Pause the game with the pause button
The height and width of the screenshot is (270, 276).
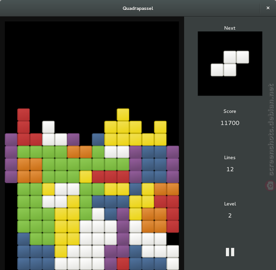click(x=230, y=252)
